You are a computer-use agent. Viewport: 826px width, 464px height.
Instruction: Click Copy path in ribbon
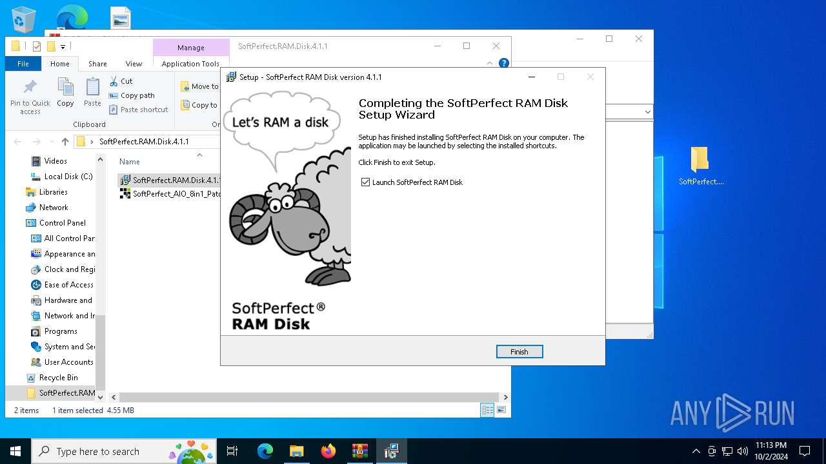(x=132, y=95)
